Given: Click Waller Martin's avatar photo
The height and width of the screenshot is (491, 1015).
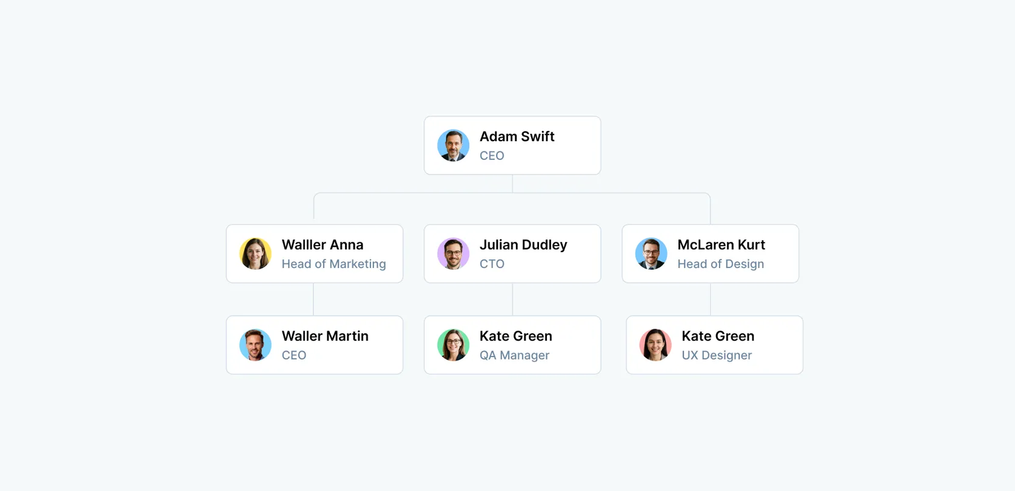Looking at the screenshot, I should (255, 345).
